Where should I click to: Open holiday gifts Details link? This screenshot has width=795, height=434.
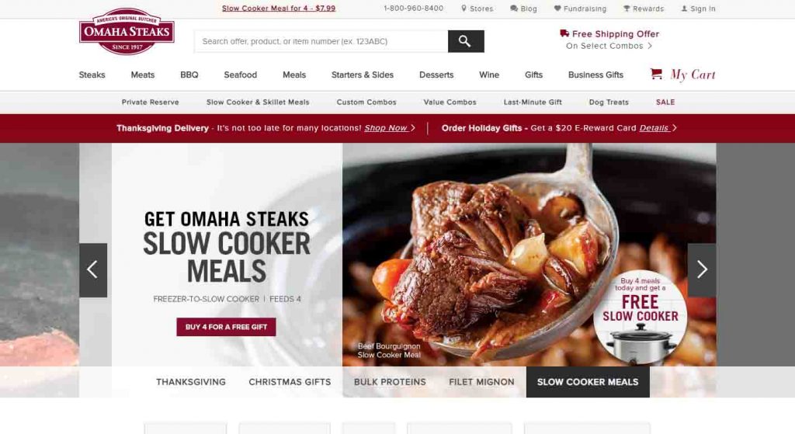[658, 128]
